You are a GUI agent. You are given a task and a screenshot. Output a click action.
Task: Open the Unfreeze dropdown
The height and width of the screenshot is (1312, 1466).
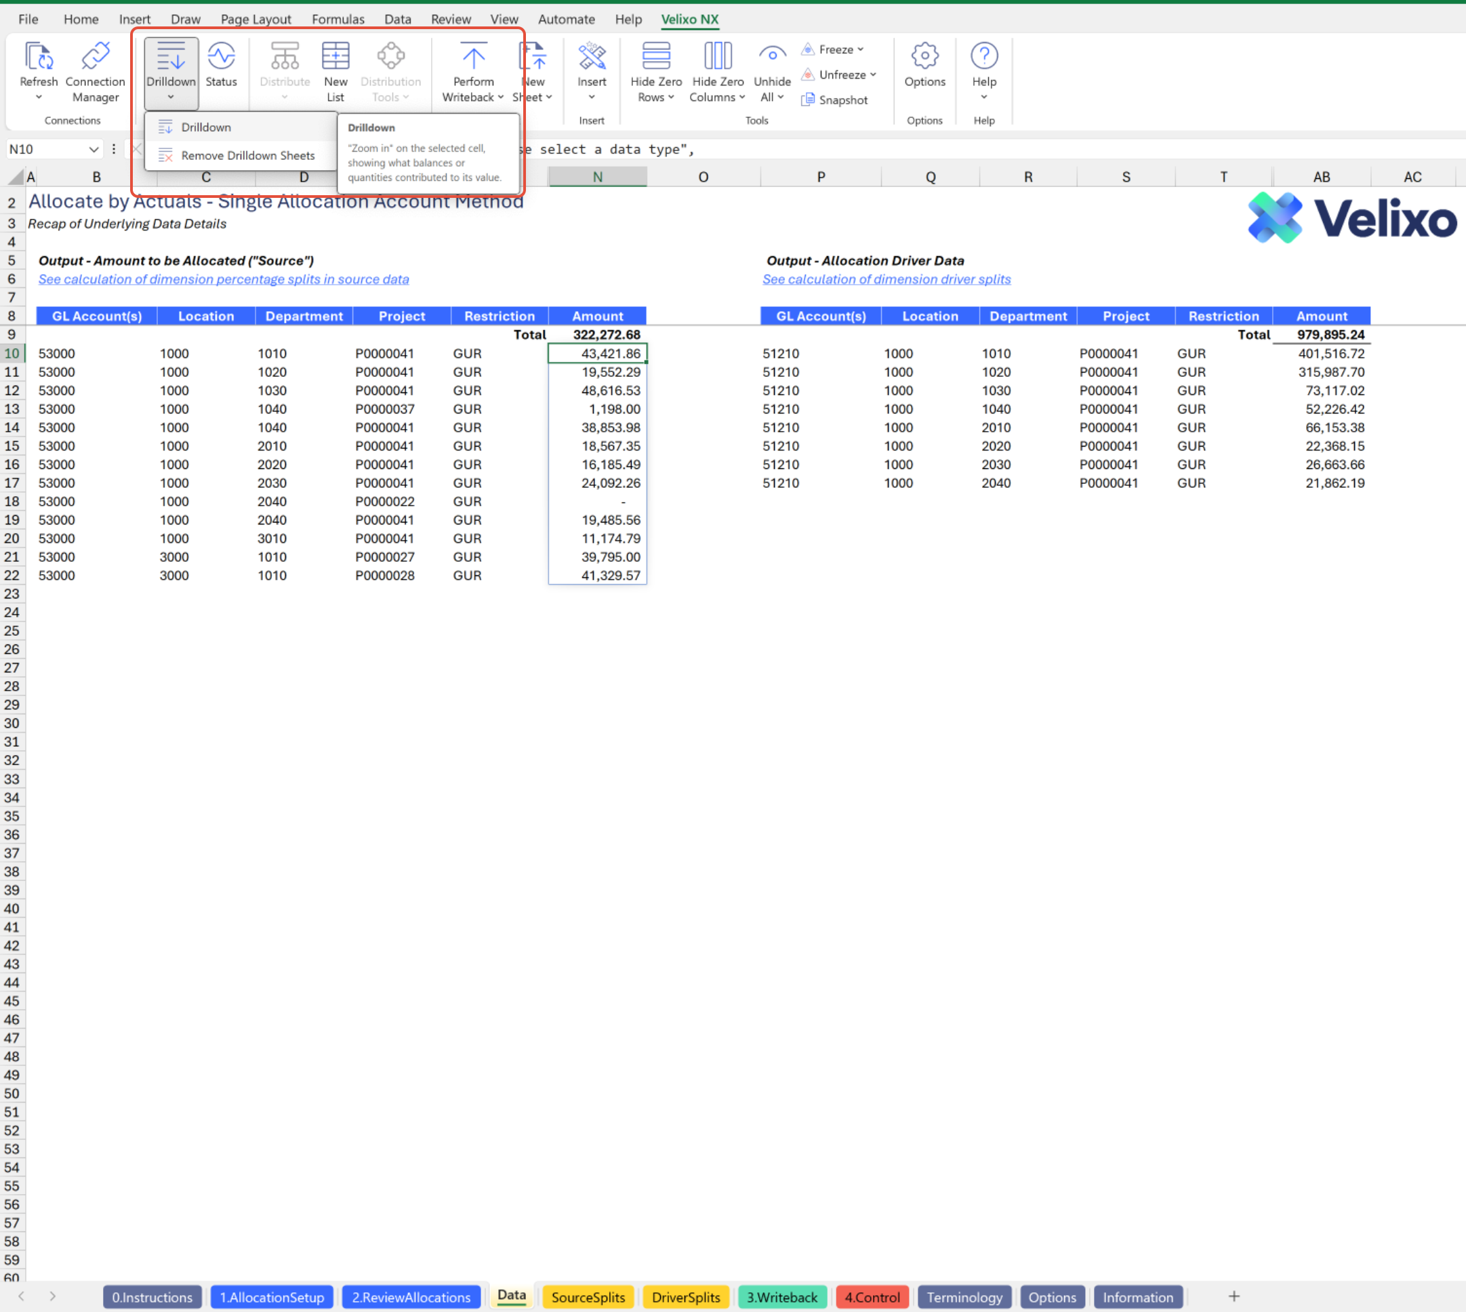873,75
